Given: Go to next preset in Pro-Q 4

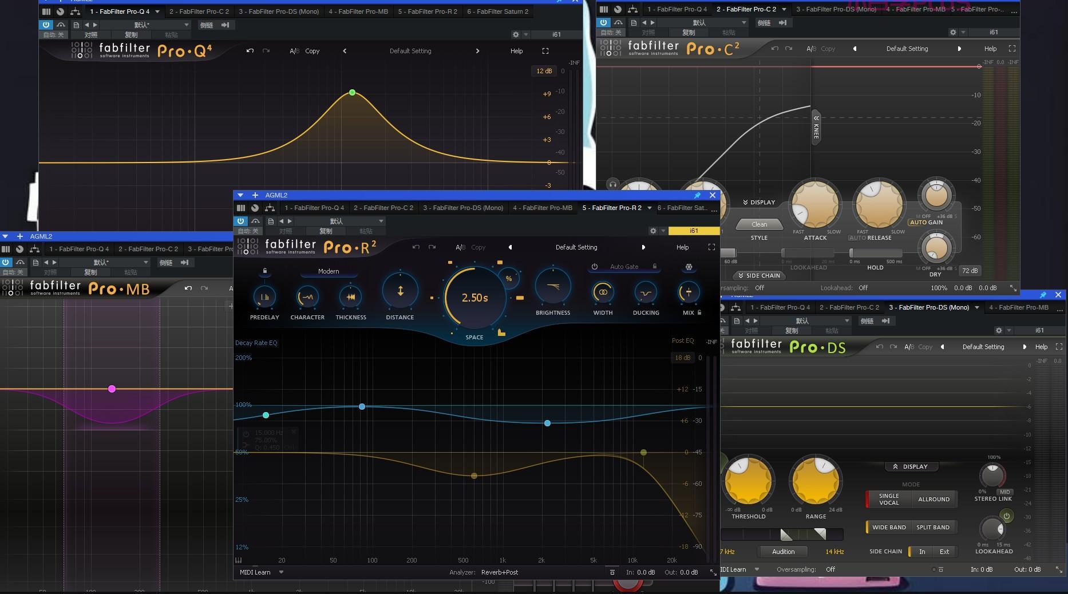Looking at the screenshot, I should pyautogui.click(x=477, y=51).
